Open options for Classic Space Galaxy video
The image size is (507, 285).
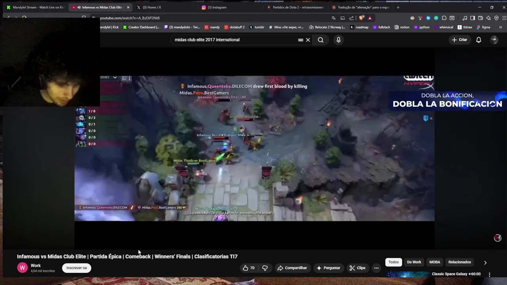[489, 274]
